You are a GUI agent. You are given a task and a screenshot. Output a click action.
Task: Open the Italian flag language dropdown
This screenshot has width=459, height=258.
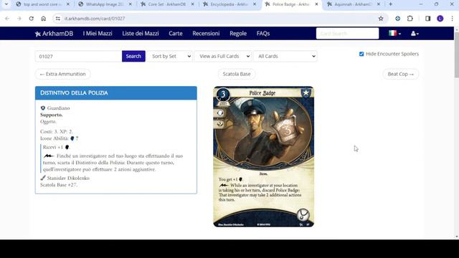[394, 34]
